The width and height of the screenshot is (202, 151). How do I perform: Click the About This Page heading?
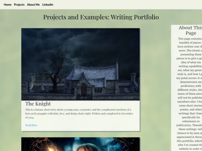[191, 30]
